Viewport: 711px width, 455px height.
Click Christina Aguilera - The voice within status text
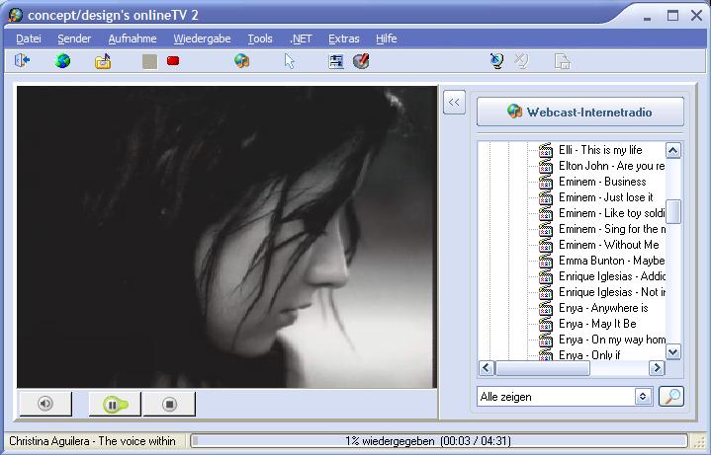click(x=93, y=441)
